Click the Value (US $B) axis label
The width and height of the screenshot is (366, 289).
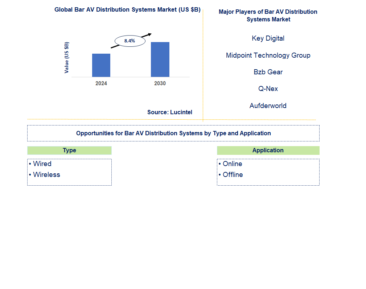coord(66,57)
